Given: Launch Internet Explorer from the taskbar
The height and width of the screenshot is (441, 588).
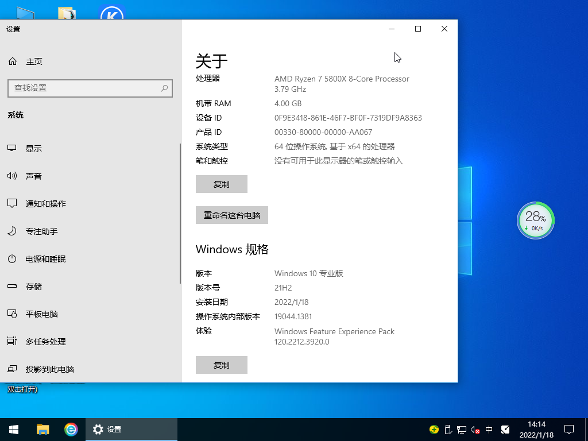Looking at the screenshot, I should coord(71,429).
